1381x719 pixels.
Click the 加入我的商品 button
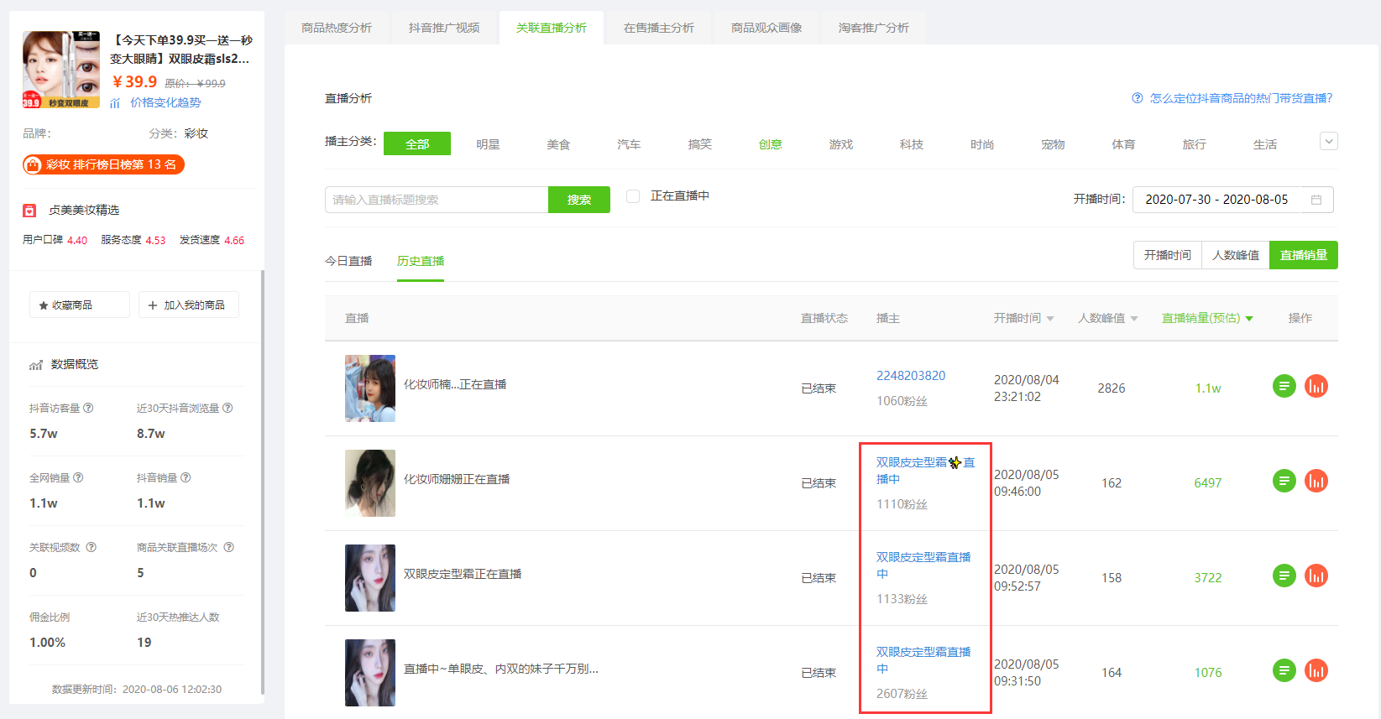[x=189, y=305]
